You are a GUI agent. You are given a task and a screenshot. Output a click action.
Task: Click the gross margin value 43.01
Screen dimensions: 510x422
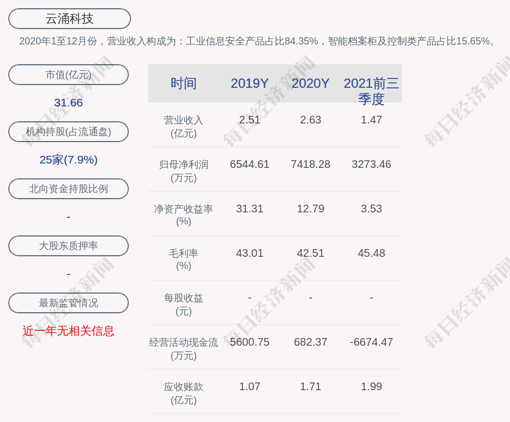(x=250, y=253)
